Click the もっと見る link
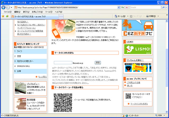 point(43,77)
